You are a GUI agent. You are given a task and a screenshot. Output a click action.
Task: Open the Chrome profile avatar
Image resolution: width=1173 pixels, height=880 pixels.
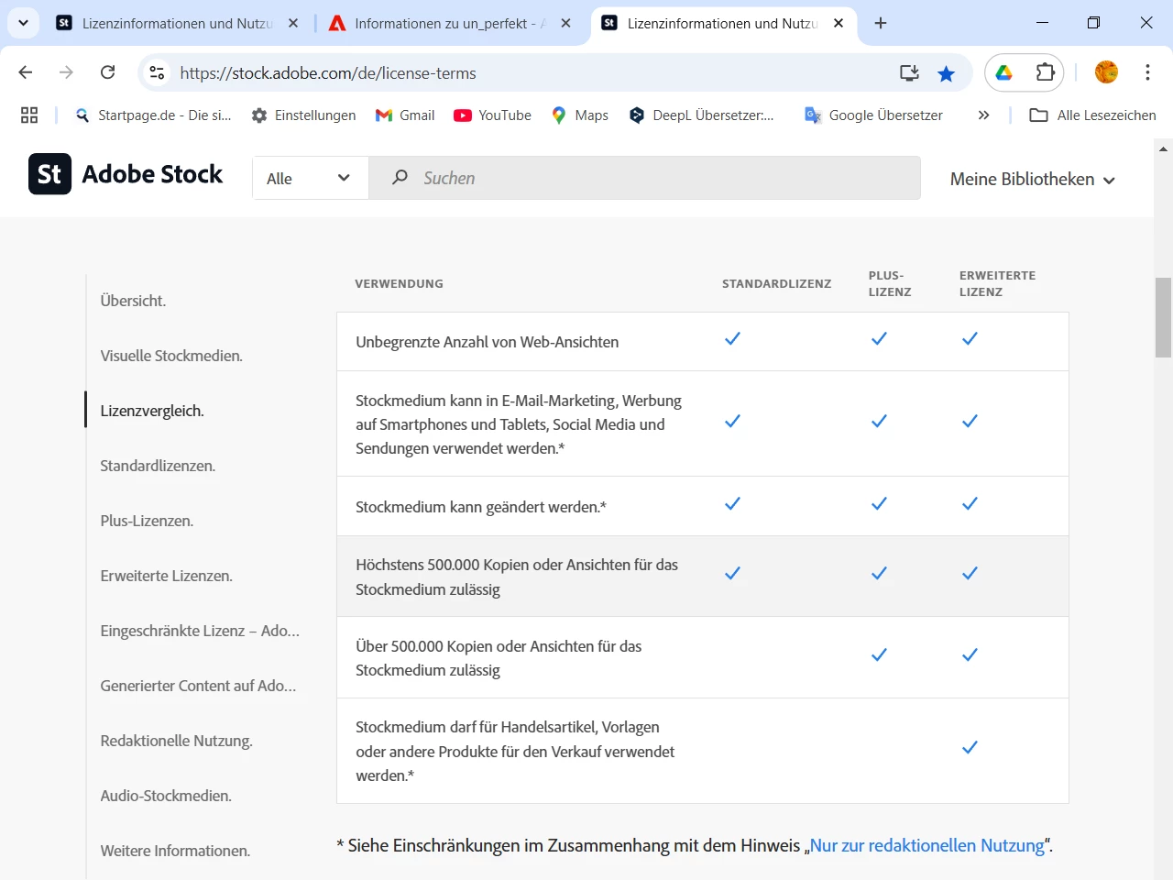[1106, 73]
